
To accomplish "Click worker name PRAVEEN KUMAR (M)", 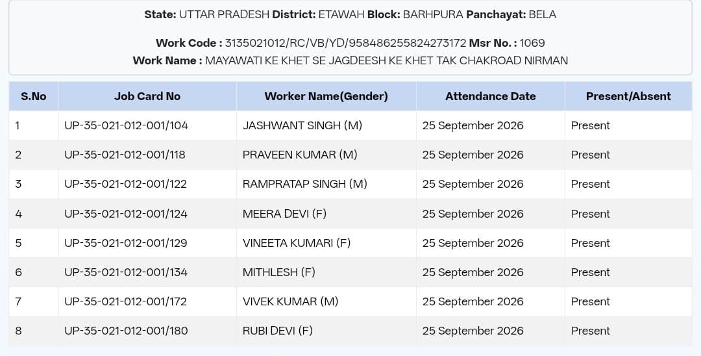I will pyautogui.click(x=300, y=155).
